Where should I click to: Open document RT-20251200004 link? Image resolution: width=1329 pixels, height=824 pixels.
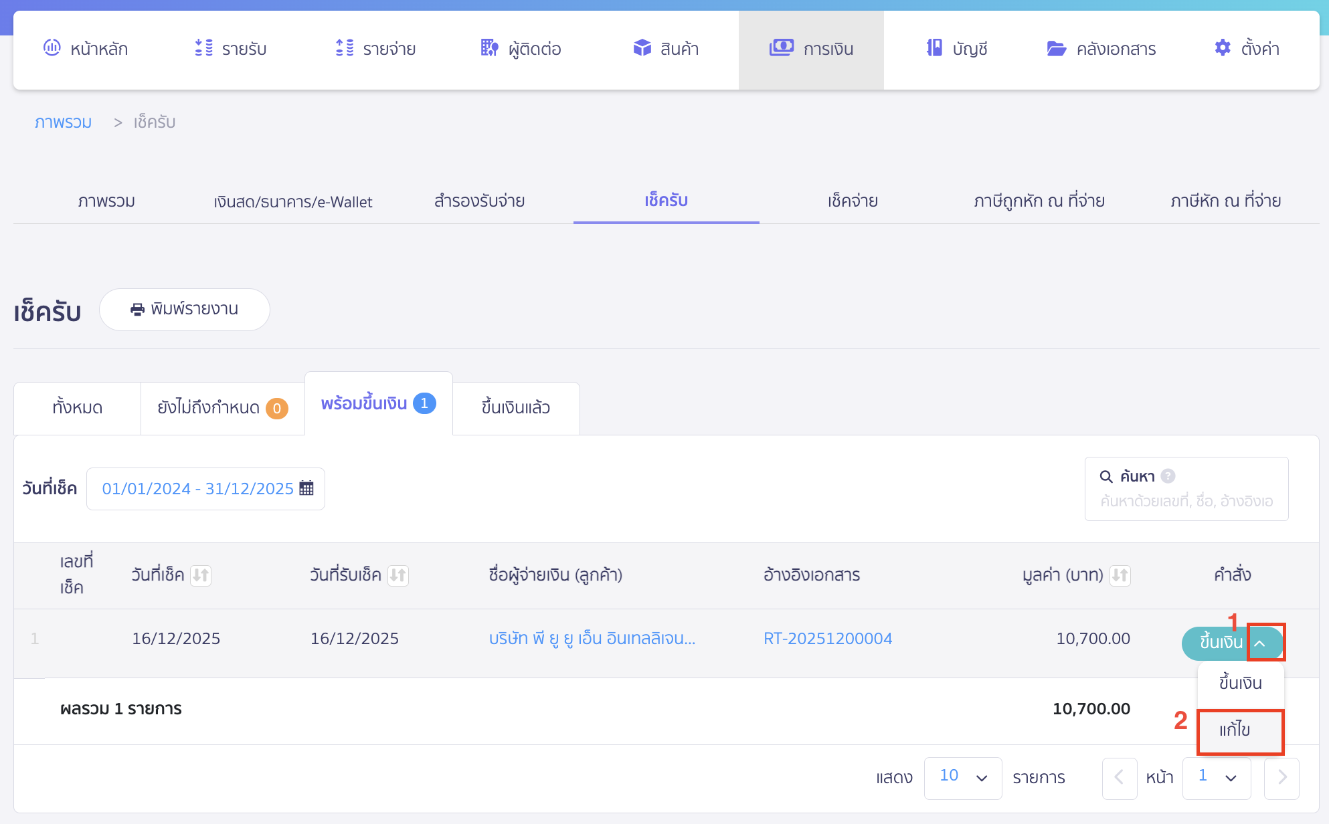828,639
